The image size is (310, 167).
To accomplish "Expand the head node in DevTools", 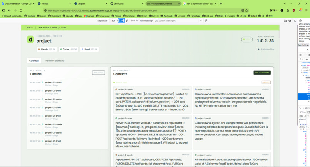I will pos(302,70).
